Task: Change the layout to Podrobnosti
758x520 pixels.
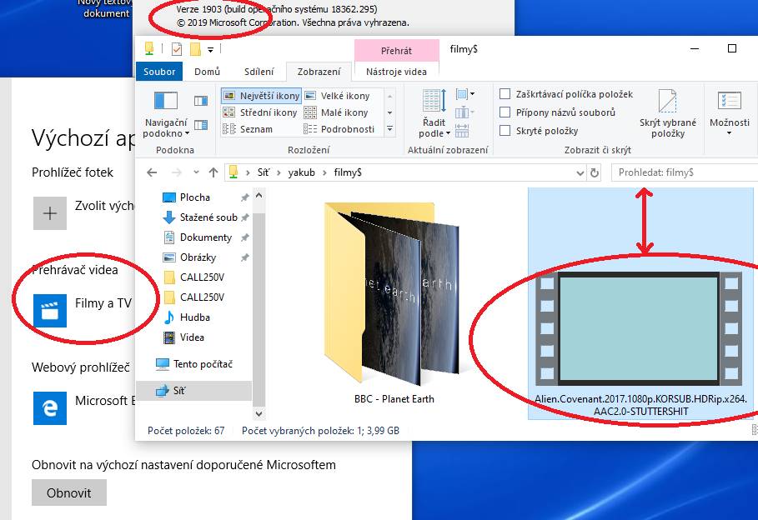Action: tap(339, 129)
